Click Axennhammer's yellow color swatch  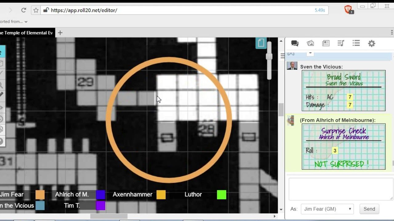click(x=161, y=195)
